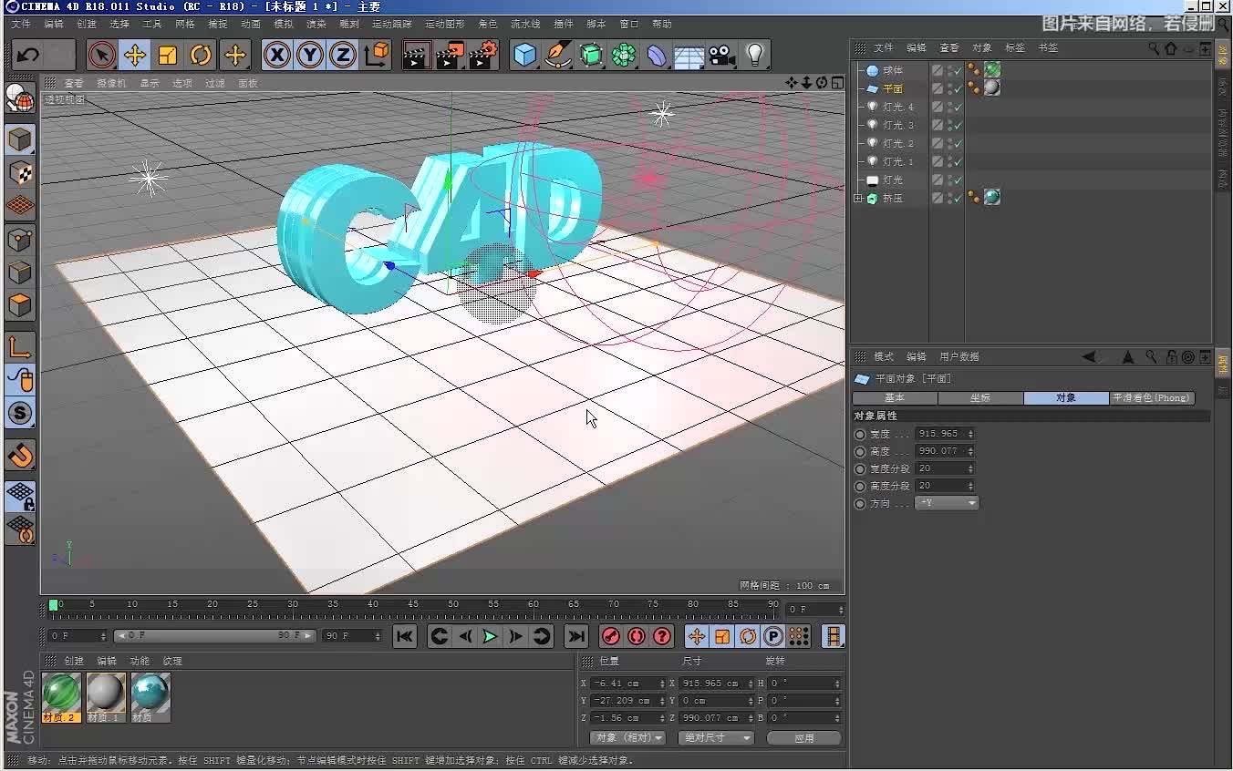The height and width of the screenshot is (771, 1233).
Task: Toggle Y axis lock
Action: (x=310, y=56)
